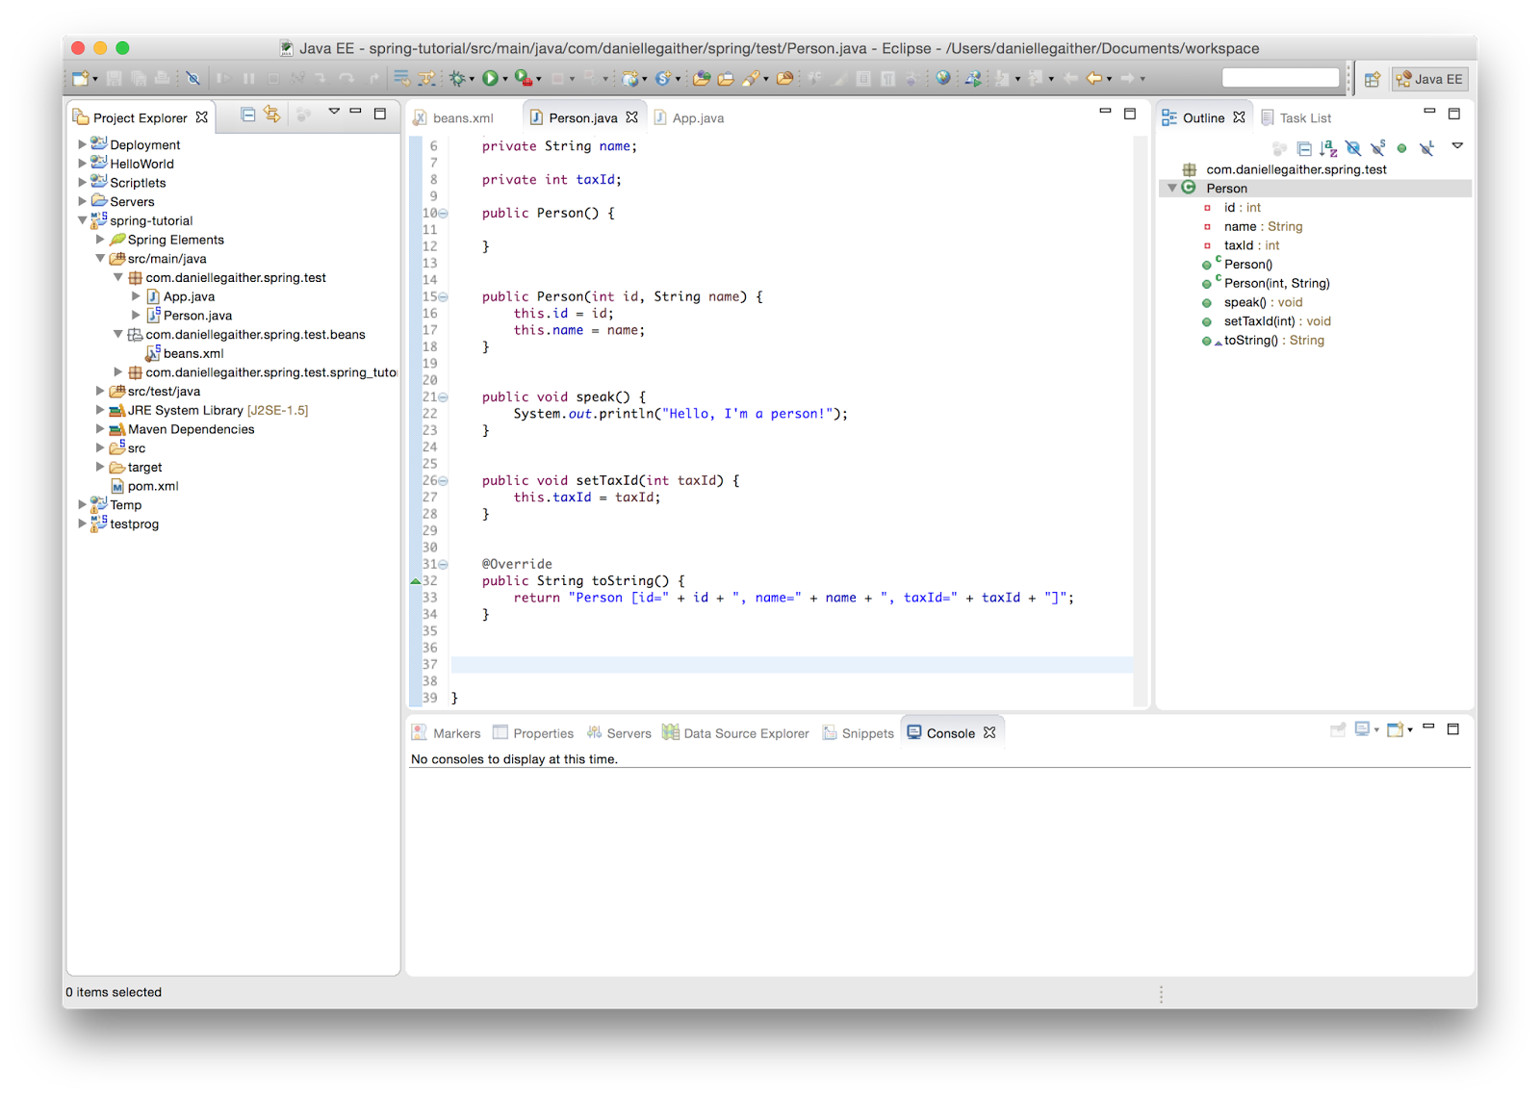This screenshot has height=1098, width=1540.
Task: Click the New file wizard toolbar icon
Action: click(79, 79)
